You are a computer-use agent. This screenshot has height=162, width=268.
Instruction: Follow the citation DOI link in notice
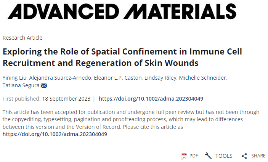[x=55, y=134]
